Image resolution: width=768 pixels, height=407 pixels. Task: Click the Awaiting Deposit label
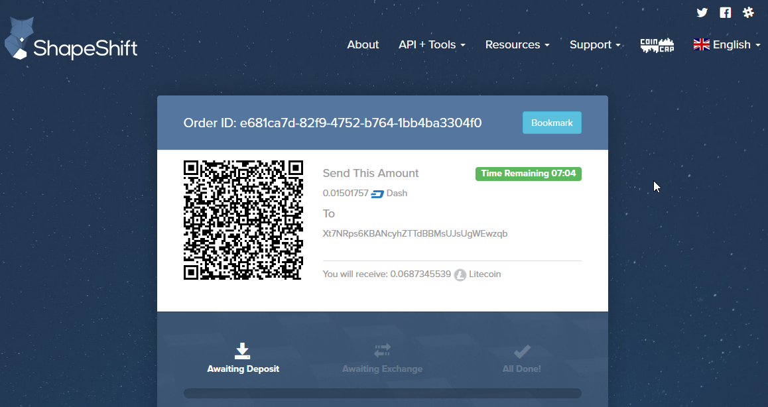[243, 369]
